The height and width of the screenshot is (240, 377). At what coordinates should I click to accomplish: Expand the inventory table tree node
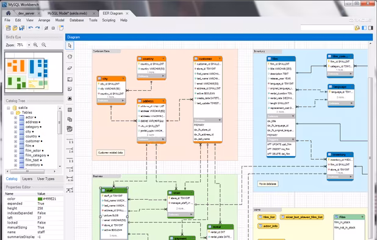coord(15,165)
